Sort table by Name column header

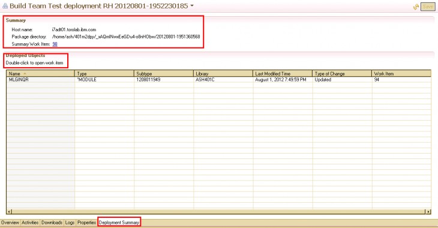(41, 73)
